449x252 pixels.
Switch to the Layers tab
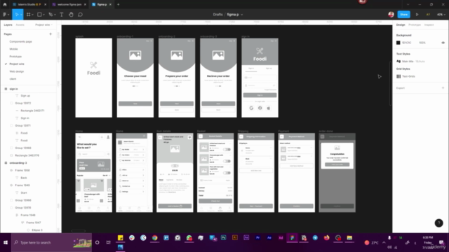pyautogui.click(x=8, y=25)
